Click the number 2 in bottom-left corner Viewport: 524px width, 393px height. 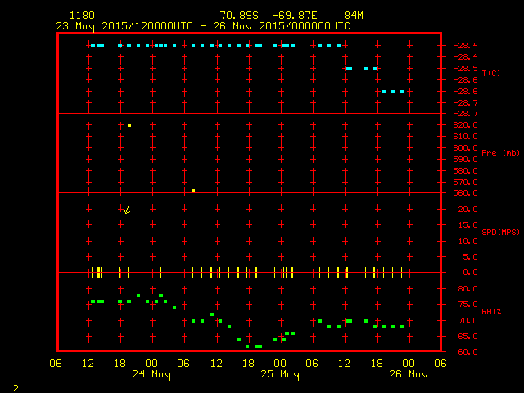(x=15, y=386)
